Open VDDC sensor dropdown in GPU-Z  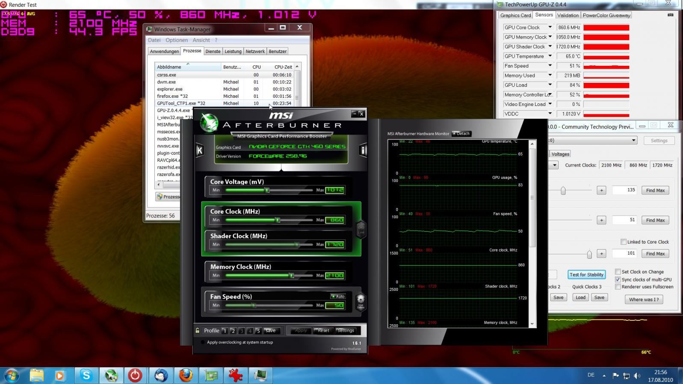coord(550,114)
